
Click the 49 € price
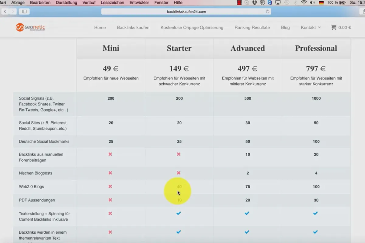click(x=111, y=69)
